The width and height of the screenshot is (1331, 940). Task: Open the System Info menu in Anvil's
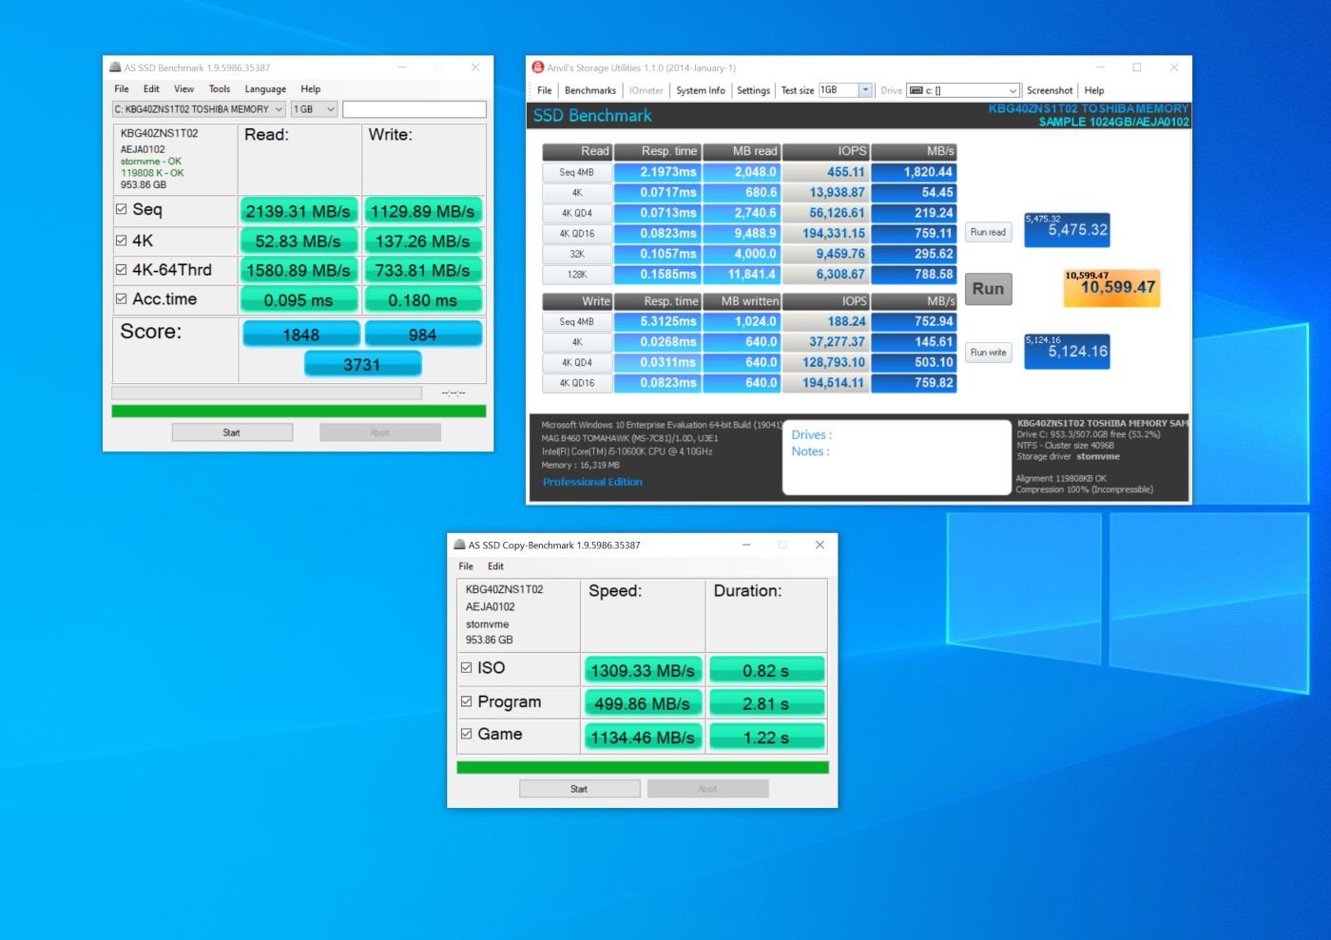coord(701,90)
